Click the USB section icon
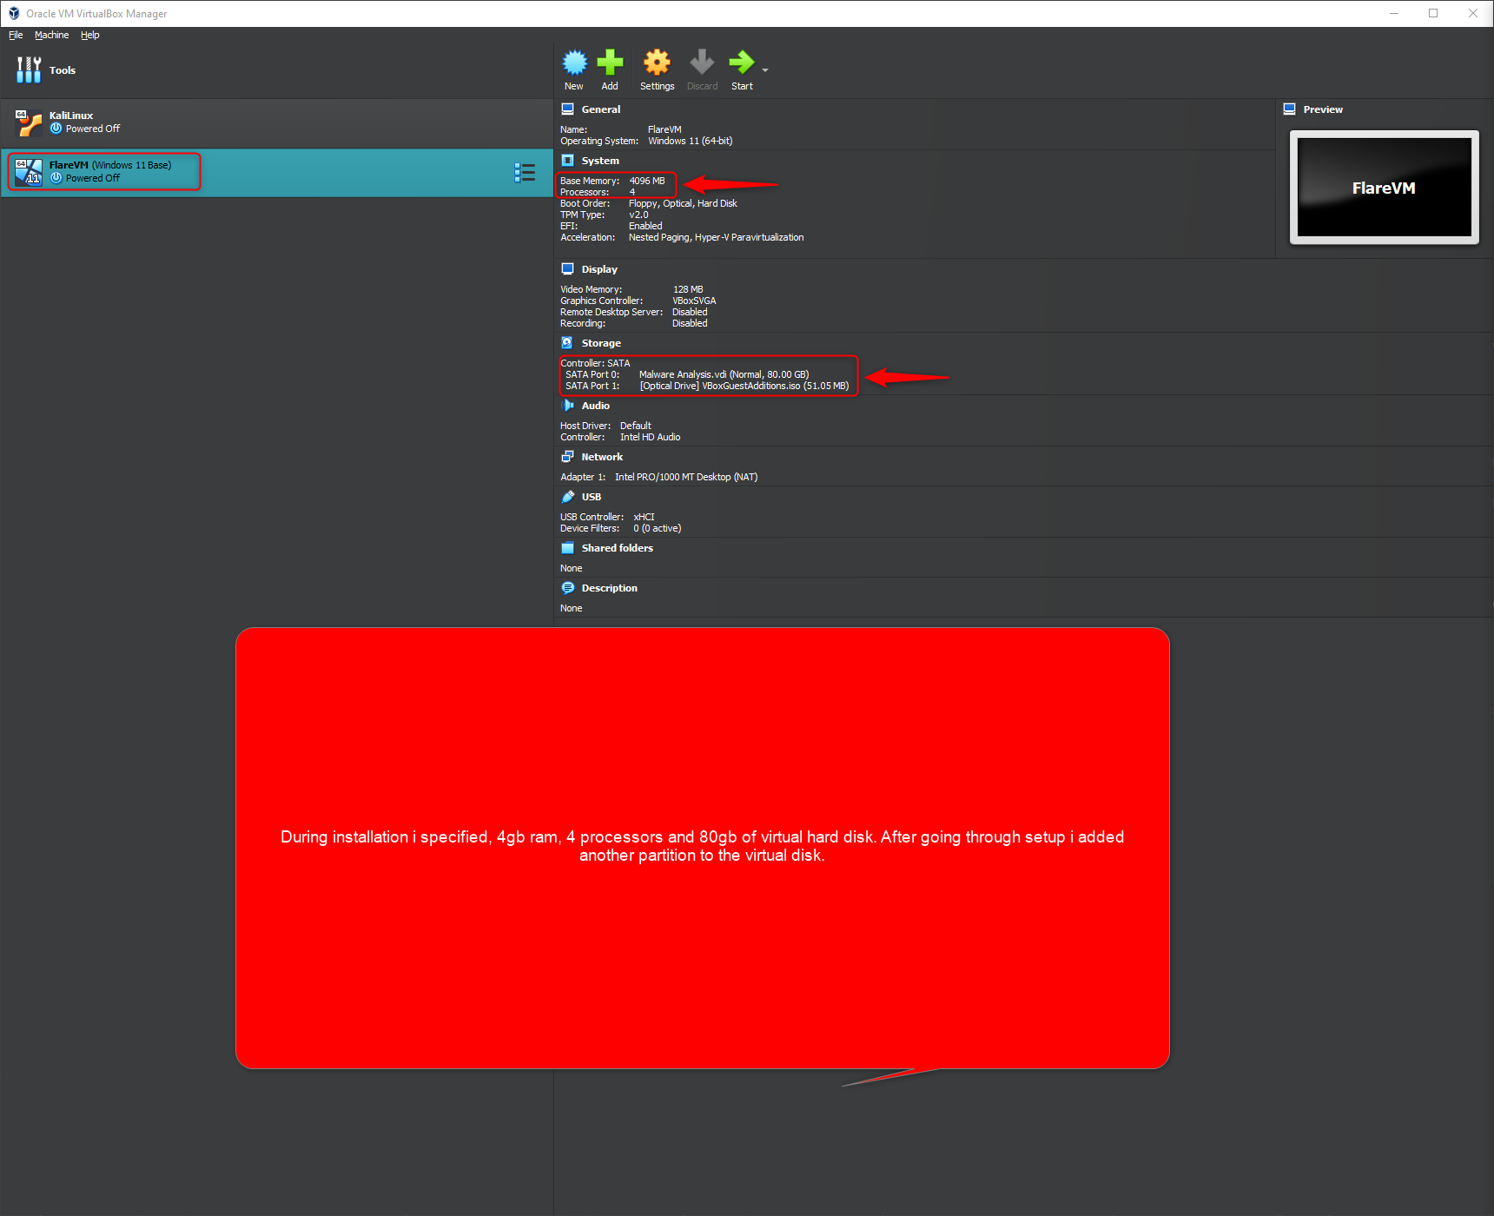1494x1216 pixels. click(569, 496)
